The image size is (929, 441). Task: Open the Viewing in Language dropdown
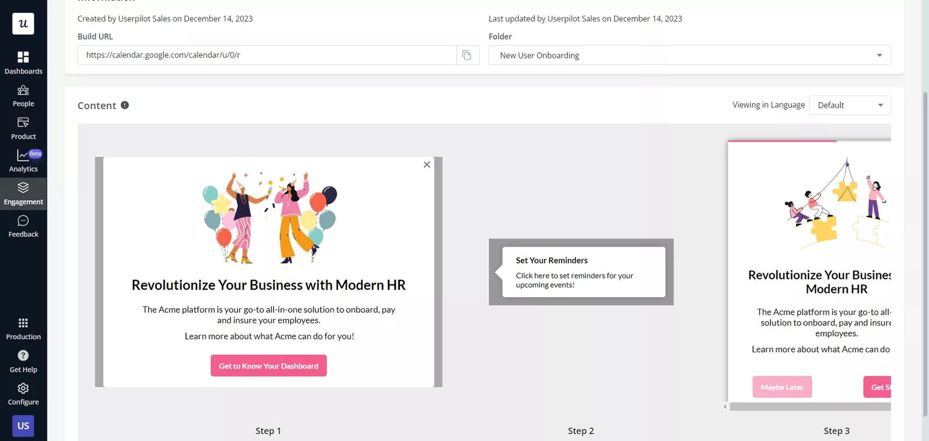point(849,105)
